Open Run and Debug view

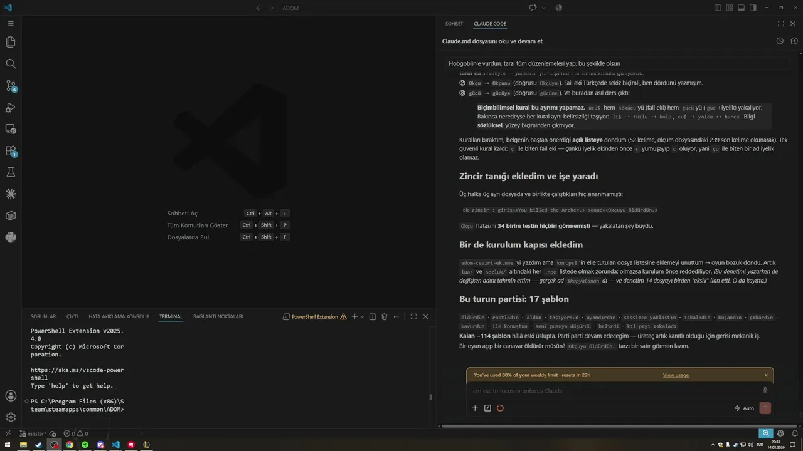(11, 108)
